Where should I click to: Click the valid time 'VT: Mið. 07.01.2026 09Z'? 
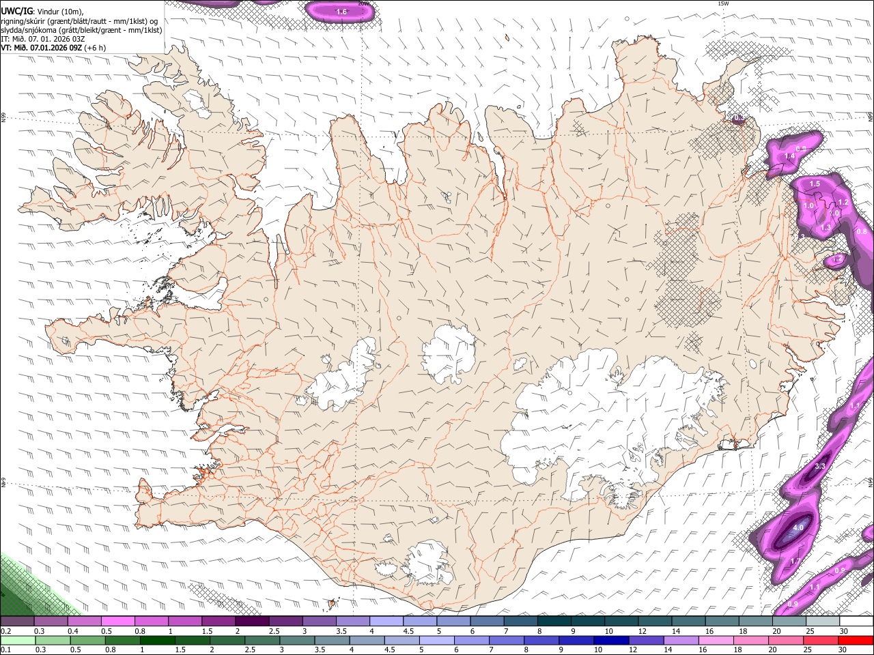tap(41, 48)
